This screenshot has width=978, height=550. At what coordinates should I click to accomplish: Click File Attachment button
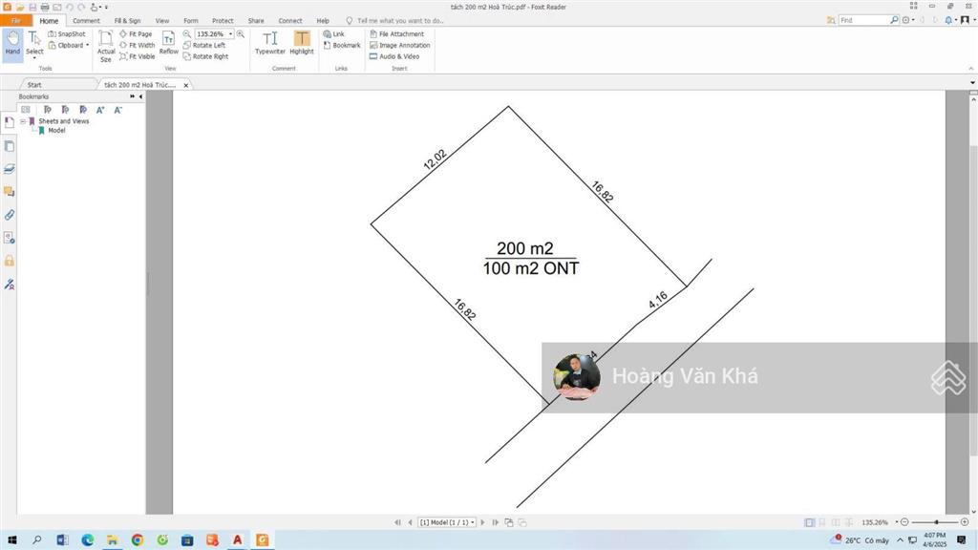[396, 33]
